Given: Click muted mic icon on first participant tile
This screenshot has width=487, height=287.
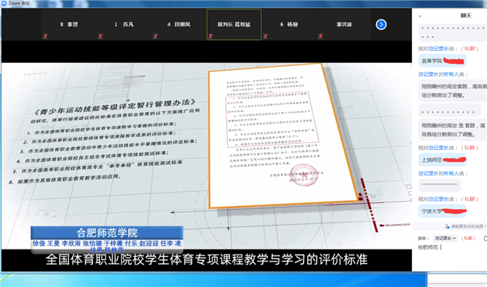Looking at the screenshot, I should click(x=45, y=36).
